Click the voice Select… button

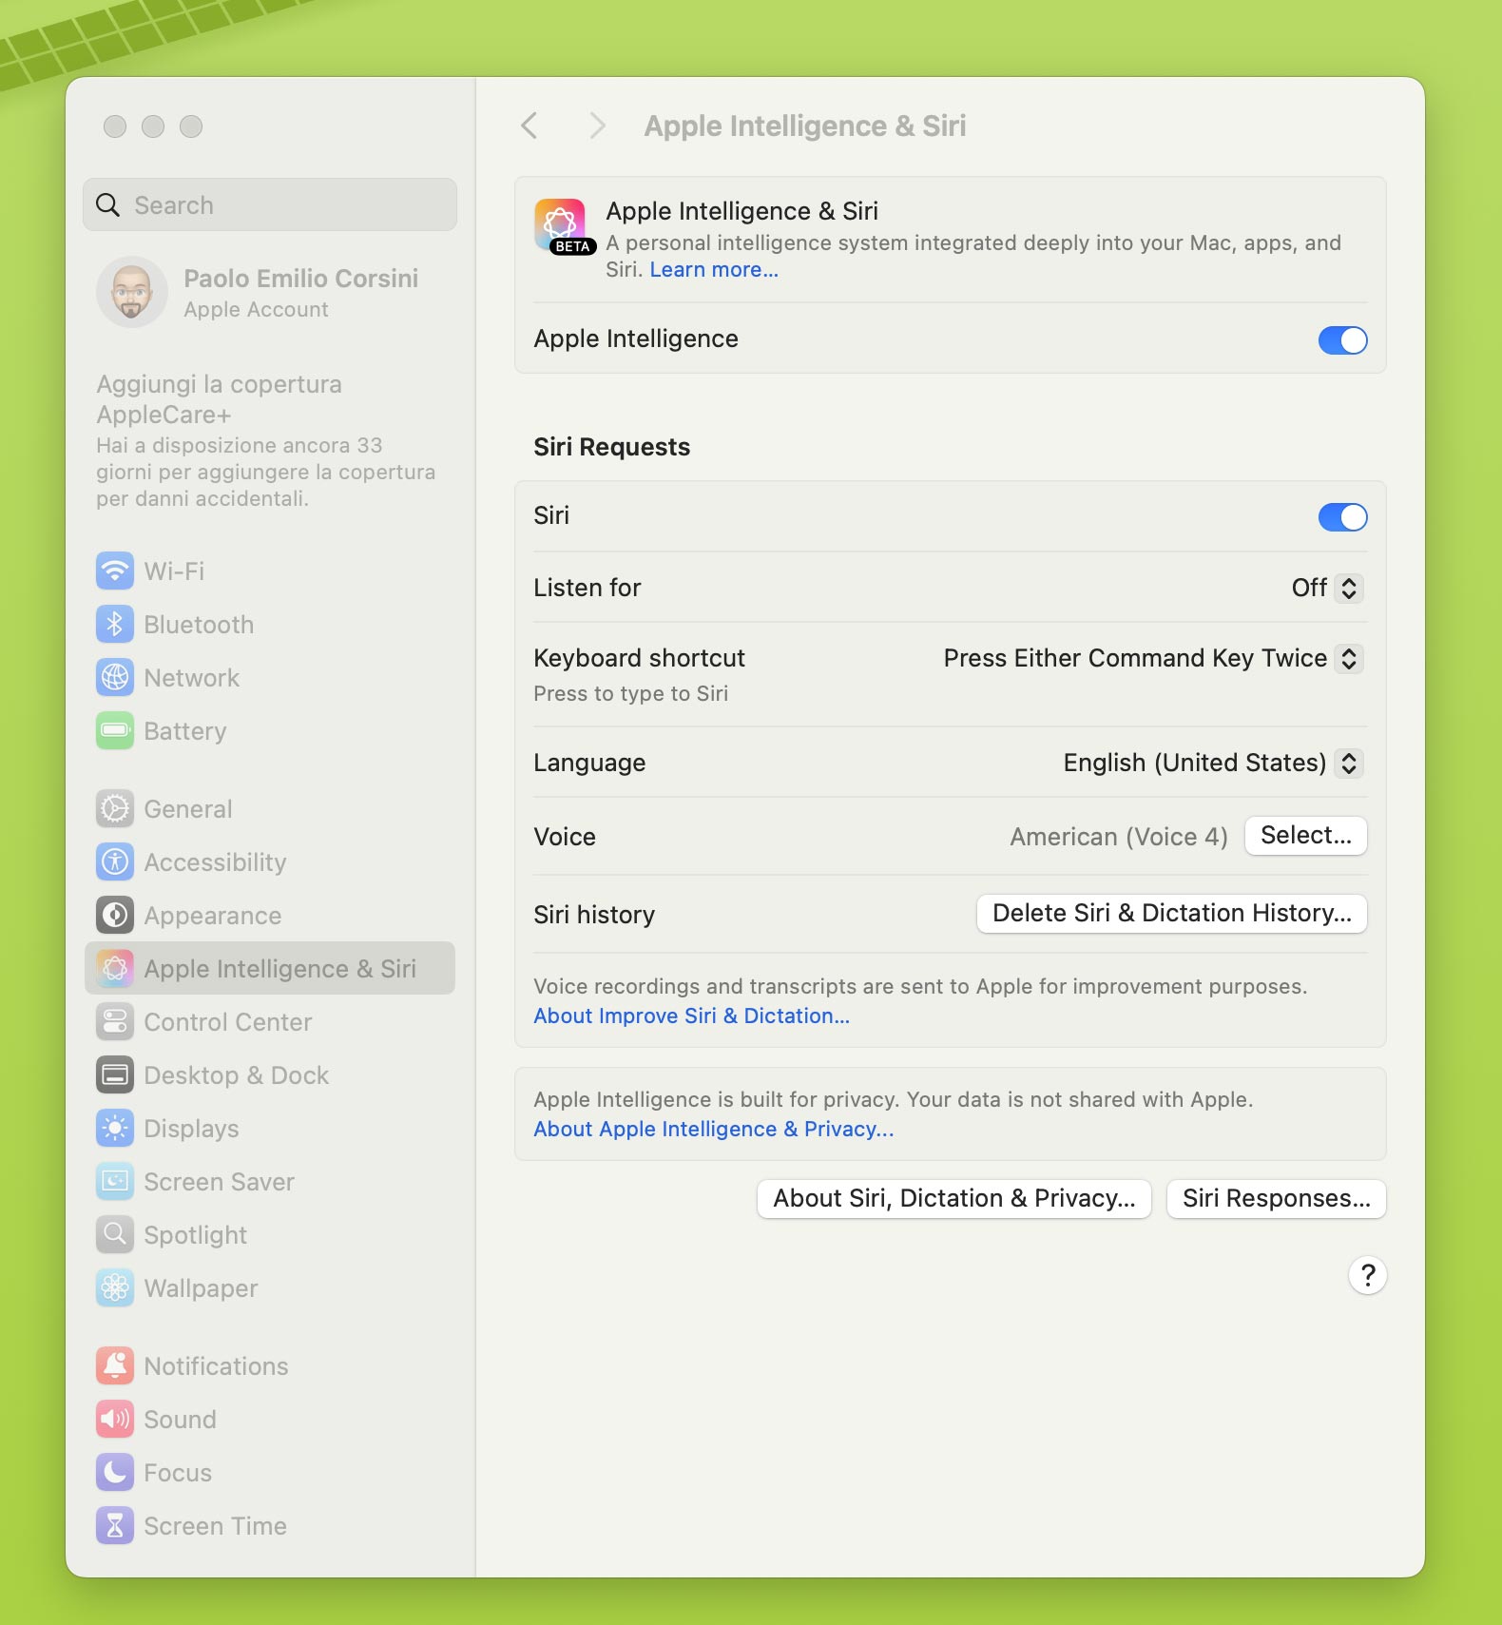pyautogui.click(x=1305, y=836)
